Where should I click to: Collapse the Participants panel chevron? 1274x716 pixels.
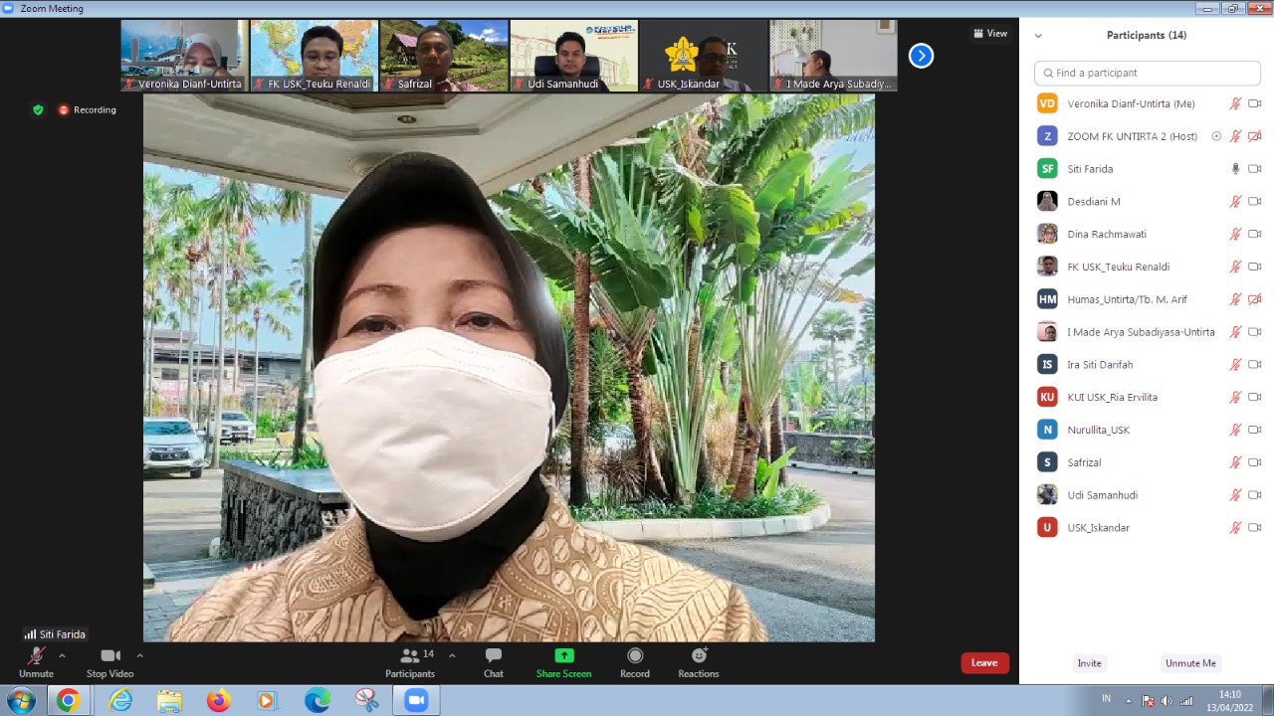(1038, 36)
